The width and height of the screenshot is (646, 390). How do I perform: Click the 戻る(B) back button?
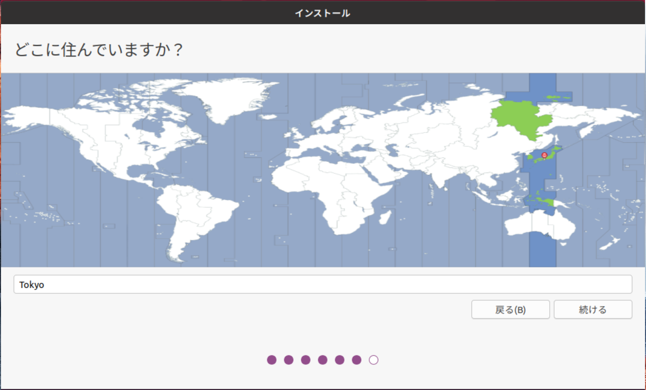tap(510, 310)
